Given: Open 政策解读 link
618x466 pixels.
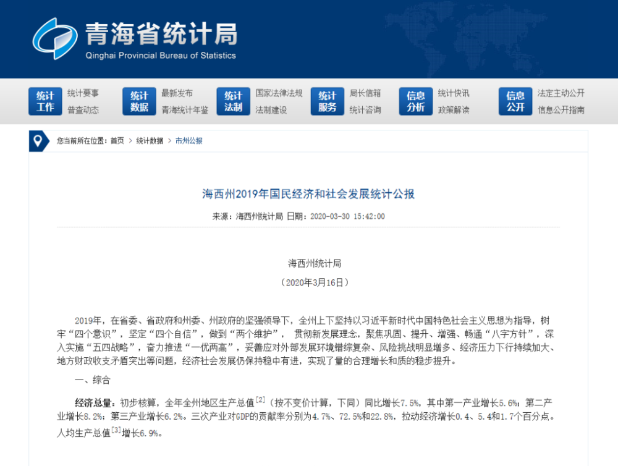Looking at the screenshot, I should [x=454, y=110].
